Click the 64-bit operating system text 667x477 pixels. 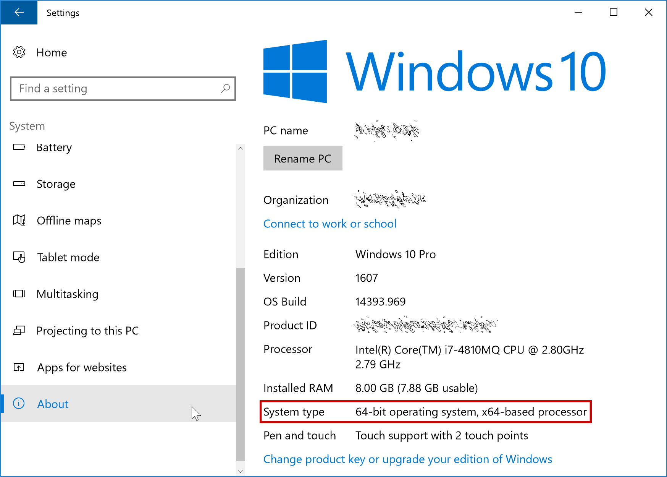pyautogui.click(x=471, y=412)
